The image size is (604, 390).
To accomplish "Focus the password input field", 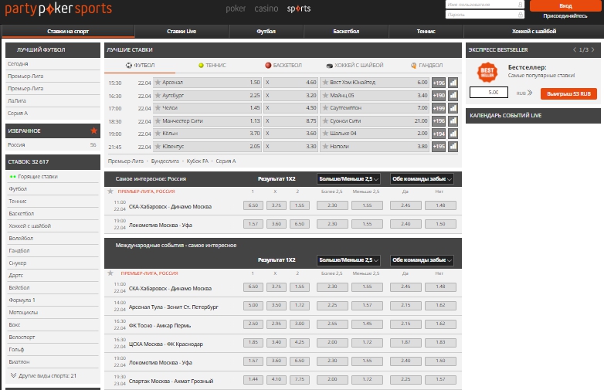I will [x=484, y=15].
